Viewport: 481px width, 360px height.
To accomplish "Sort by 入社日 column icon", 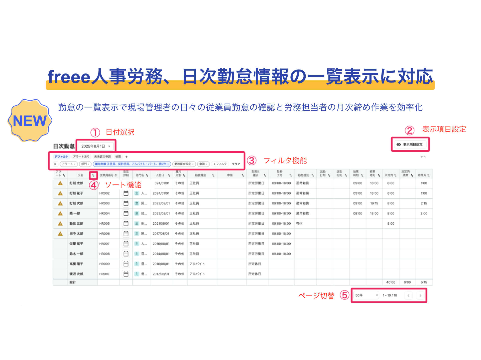I will [x=169, y=175].
